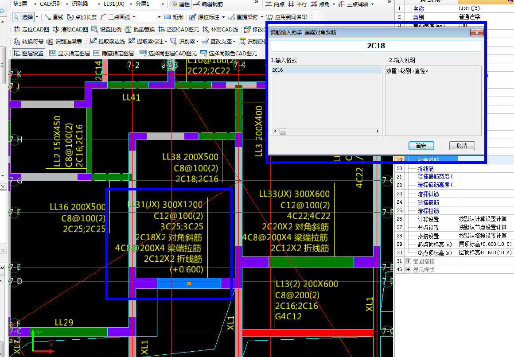Select the 直线 line drawing tool
This screenshot has width=514, height=357.
click(x=54, y=17)
